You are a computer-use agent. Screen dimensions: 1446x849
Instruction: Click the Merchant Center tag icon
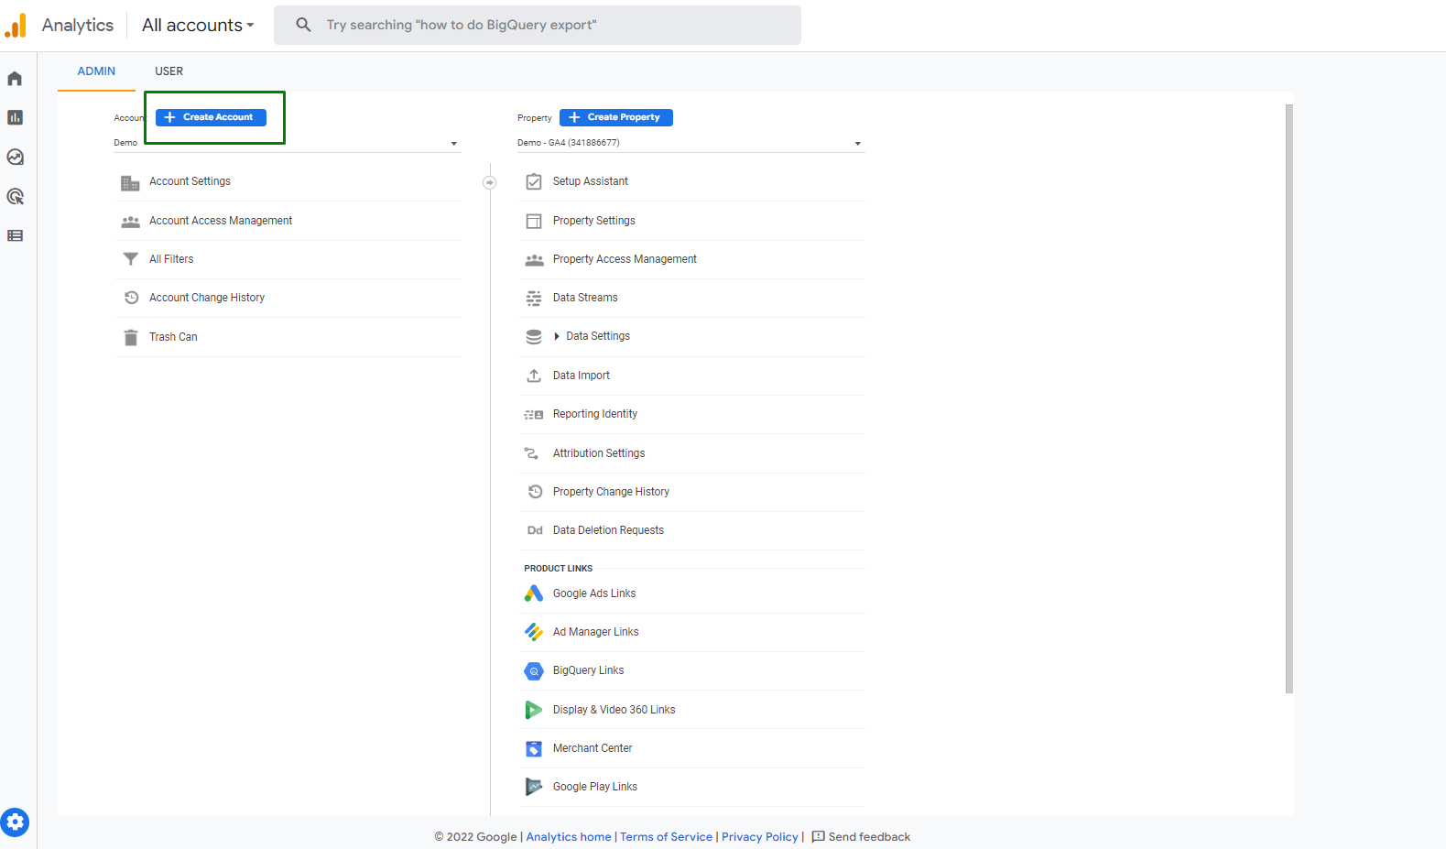coord(534,748)
